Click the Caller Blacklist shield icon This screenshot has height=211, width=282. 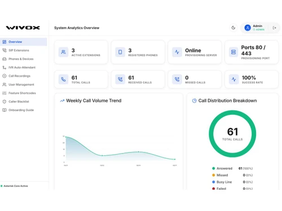5,101
